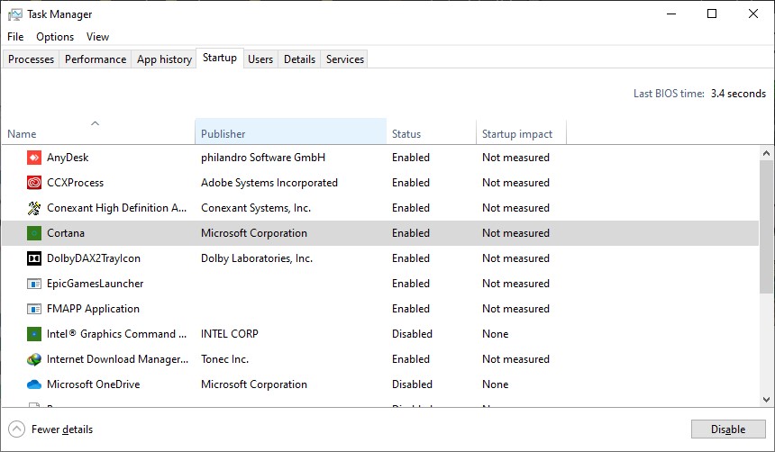The image size is (775, 452).
Task: Click the AnyDesk app icon
Action: [34, 158]
